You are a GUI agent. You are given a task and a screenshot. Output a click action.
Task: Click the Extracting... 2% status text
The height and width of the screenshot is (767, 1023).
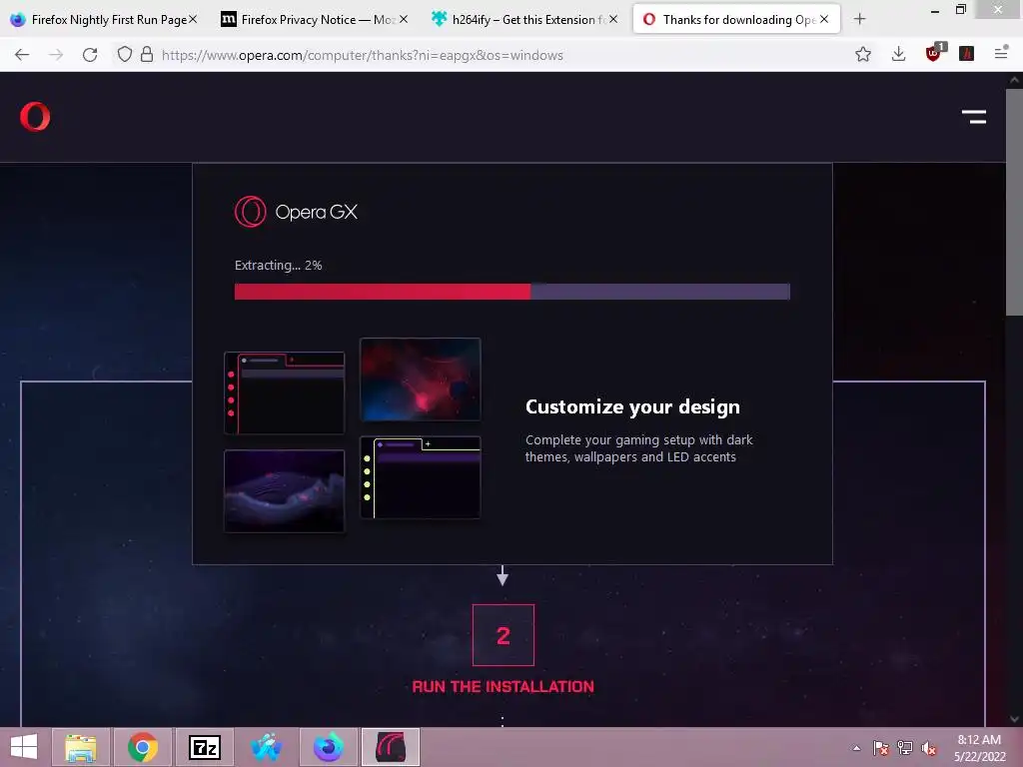tap(279, 266)
